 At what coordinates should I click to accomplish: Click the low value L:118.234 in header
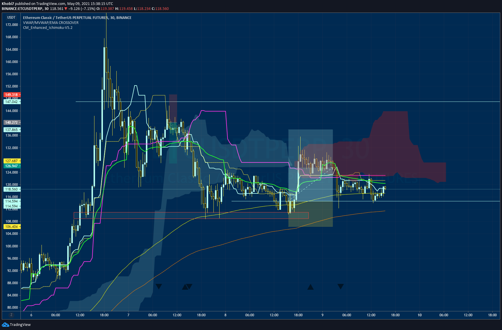(x=142, y=8)
